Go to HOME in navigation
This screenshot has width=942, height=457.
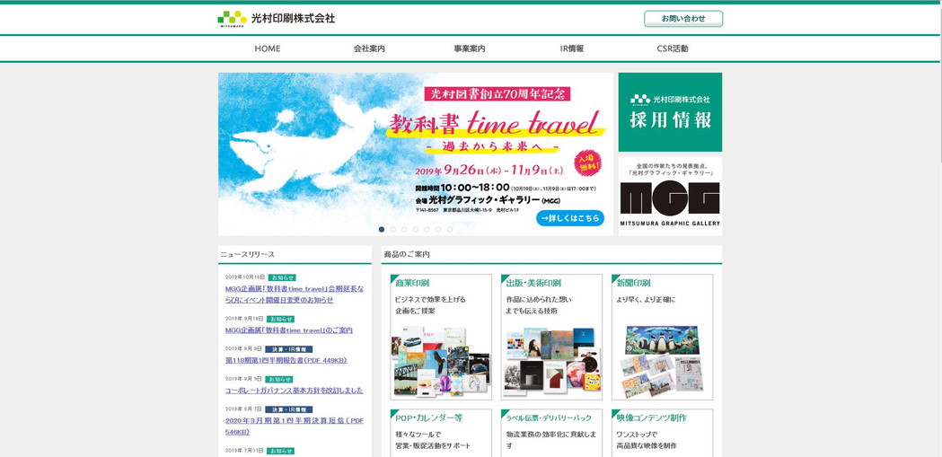tap(268, 48)
